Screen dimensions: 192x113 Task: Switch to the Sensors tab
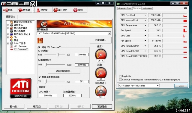(137, 8)
